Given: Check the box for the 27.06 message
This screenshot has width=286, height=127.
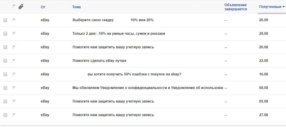Looking at the screenshot, I should 5,115.
